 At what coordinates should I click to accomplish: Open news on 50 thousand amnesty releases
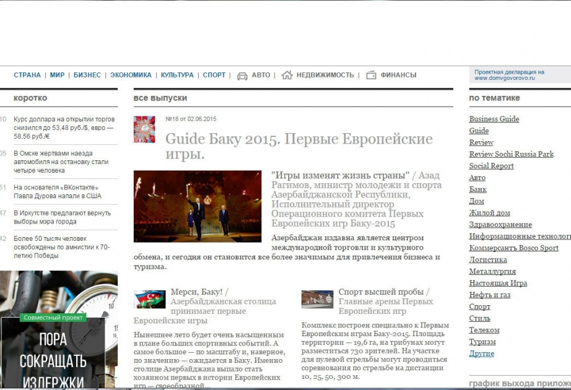(x=62, y=247)
